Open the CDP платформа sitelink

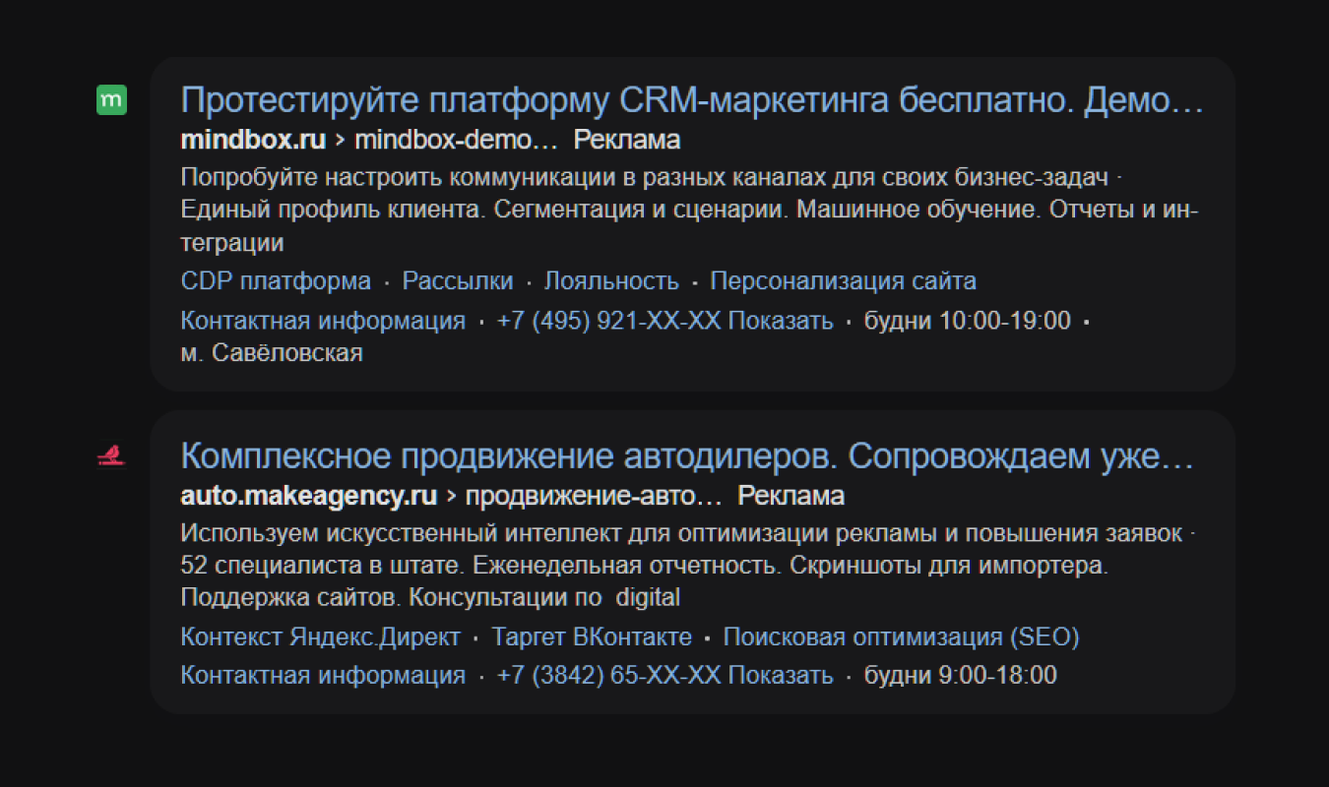276,281
